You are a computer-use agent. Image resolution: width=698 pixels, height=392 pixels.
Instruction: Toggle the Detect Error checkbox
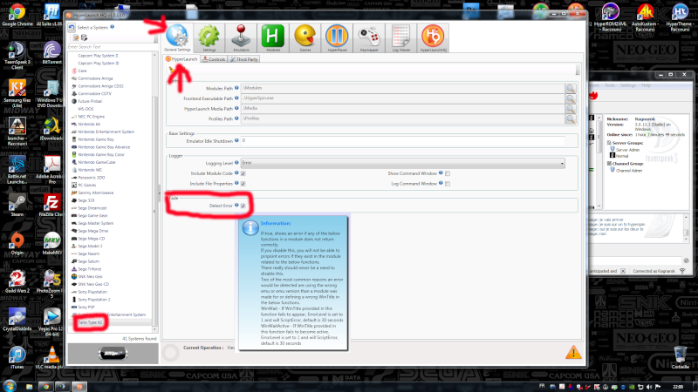[243, 206]
